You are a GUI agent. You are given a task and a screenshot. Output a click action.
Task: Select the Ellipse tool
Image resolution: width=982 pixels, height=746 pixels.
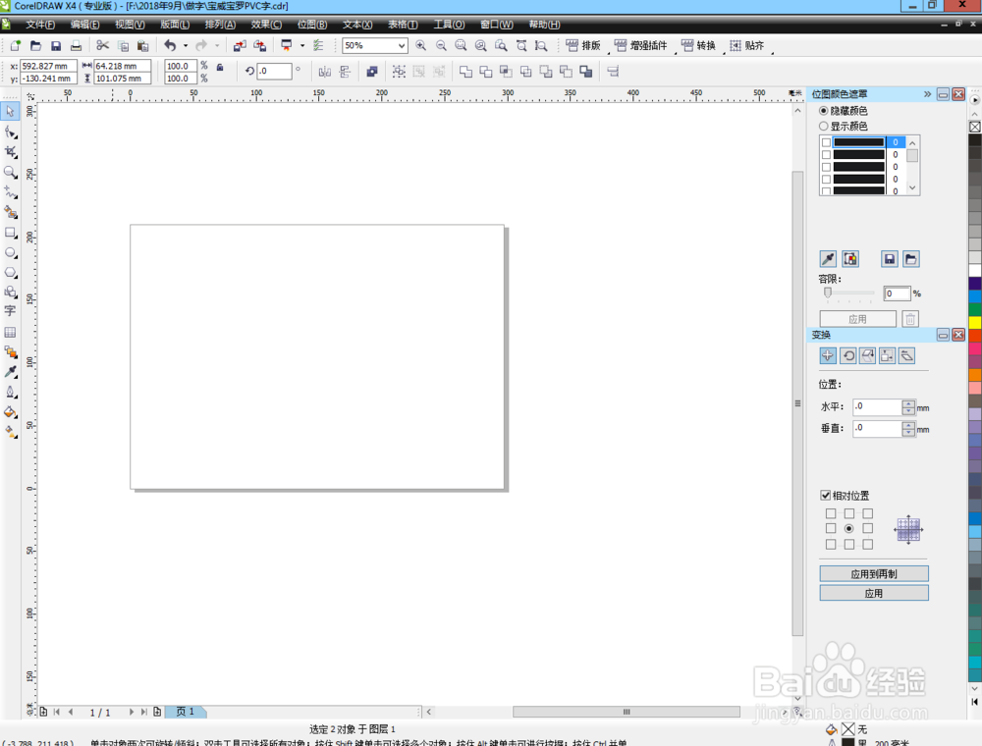[10, 253]
